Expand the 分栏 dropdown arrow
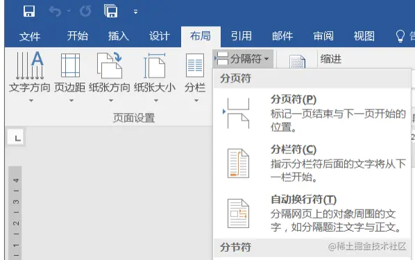The height and width of the screenshot is (260, 415). 196,101
